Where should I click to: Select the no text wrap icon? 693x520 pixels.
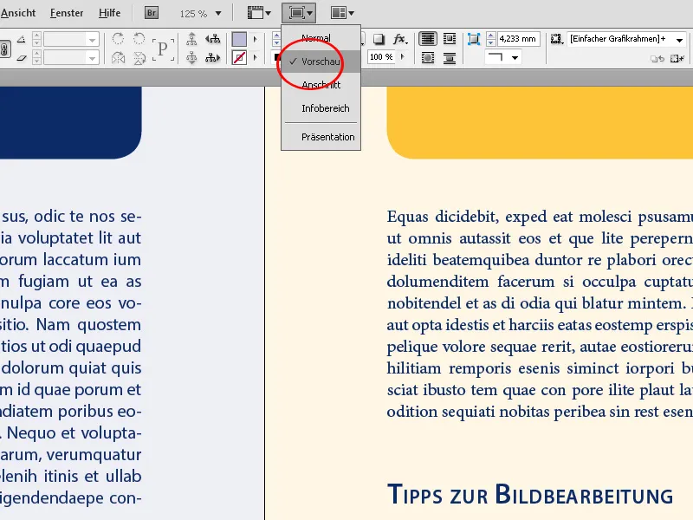pyautogui.click(x=427, y=39)
